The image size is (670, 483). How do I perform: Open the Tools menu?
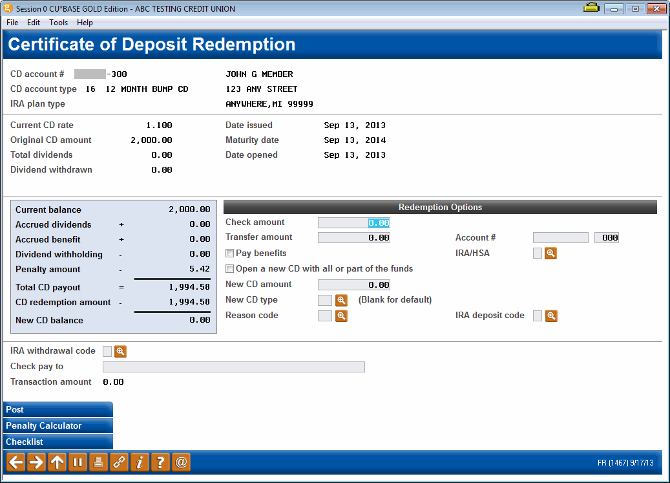coord(58,22)
